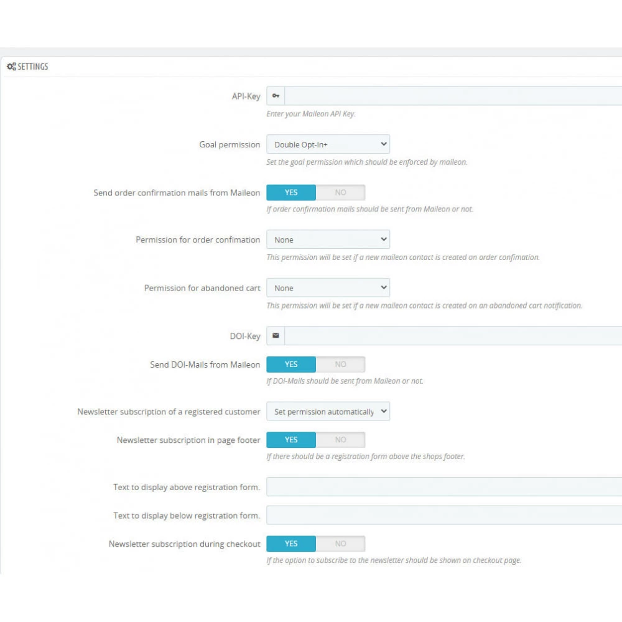Screen dimensions: 622x622
Task: Click the API-Key label
Action: pos(246,96)
